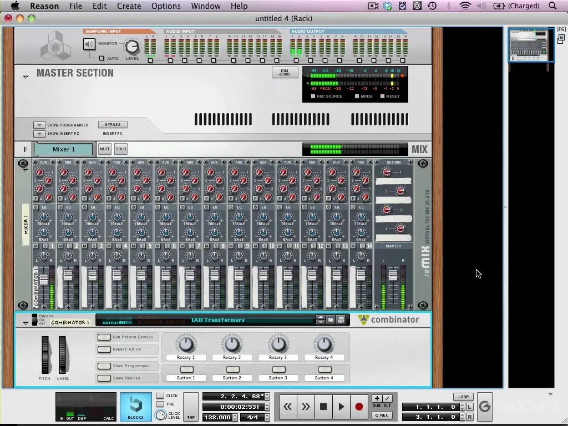568x426 pixels.
Task: Click the Return 1 knob
Action: 387,172
